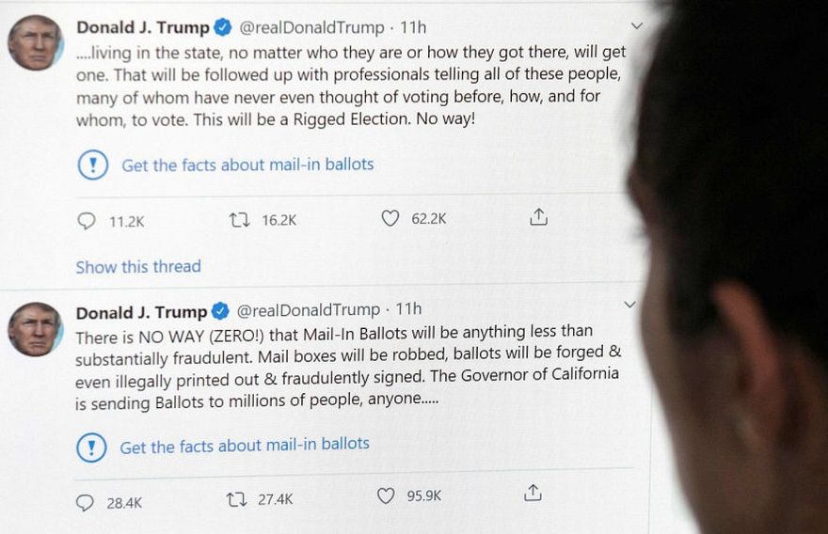The image size is (828, 534).
Task: Click share icon beside 95.9K likes
Action: click(x=533, y=493)
